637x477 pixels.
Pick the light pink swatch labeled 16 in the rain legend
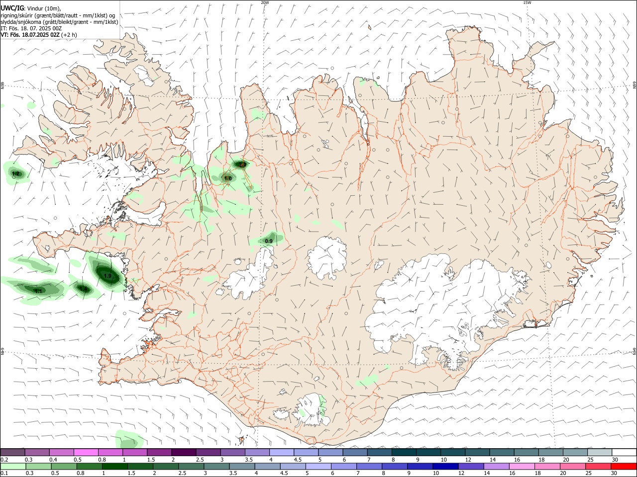[x=522, y=466]
